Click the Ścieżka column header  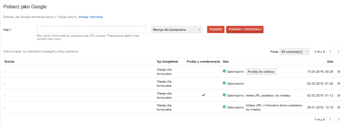pyautogui.click(x=9, y=62)
